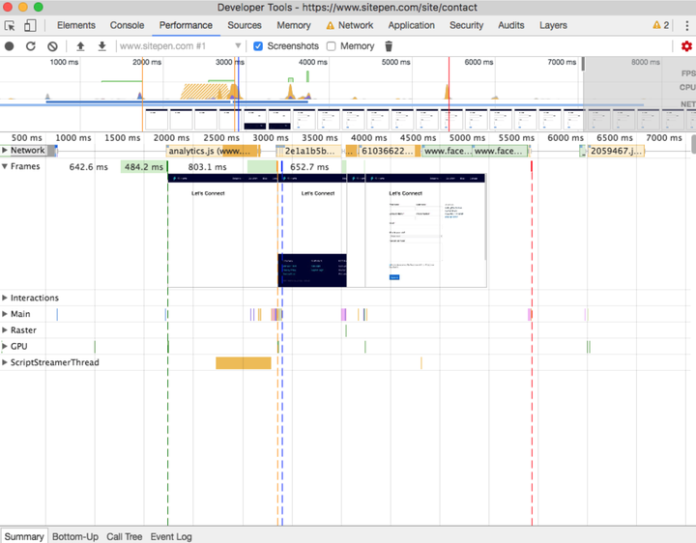This screenshot has height=543, width=696.
Task: Switch to the Application tab
Action: point(412,25)
